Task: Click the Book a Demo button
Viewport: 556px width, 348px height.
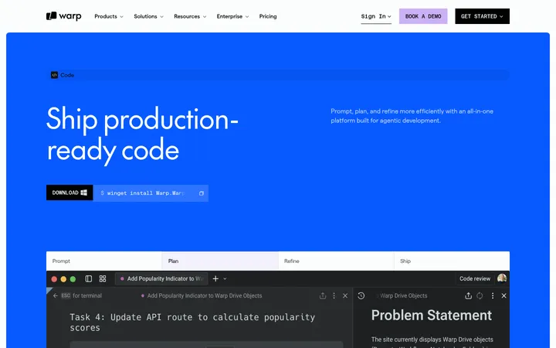Action: (x=423, y=16)
